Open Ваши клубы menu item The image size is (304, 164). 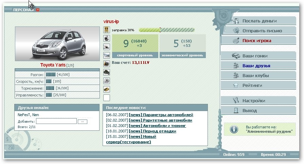[x=258, y=75]
